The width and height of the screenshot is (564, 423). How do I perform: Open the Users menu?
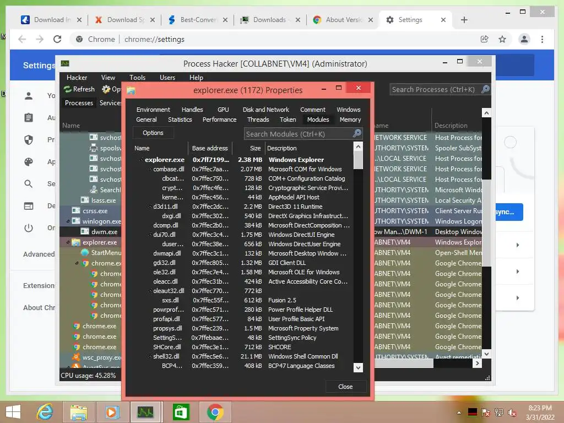[x=167, y=78]
